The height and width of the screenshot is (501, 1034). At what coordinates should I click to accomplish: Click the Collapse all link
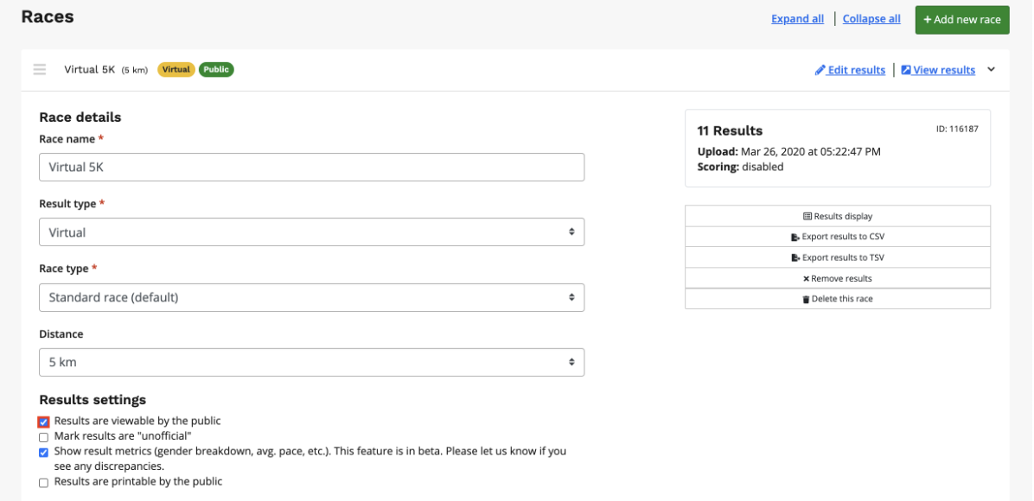pyautogui.click(x=871, y=19)
